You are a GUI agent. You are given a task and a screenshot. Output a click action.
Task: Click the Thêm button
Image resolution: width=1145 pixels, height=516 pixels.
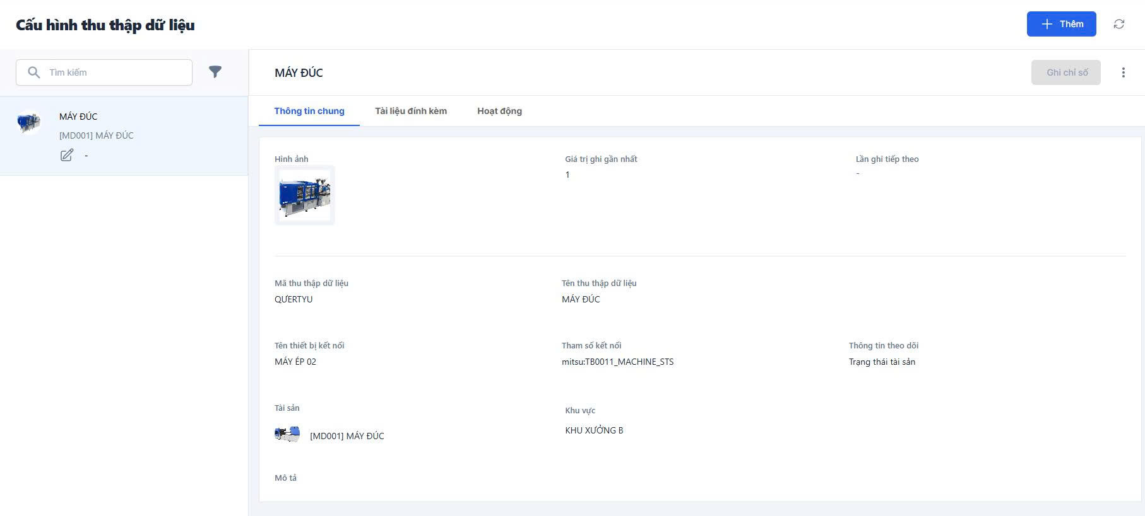1061,24
